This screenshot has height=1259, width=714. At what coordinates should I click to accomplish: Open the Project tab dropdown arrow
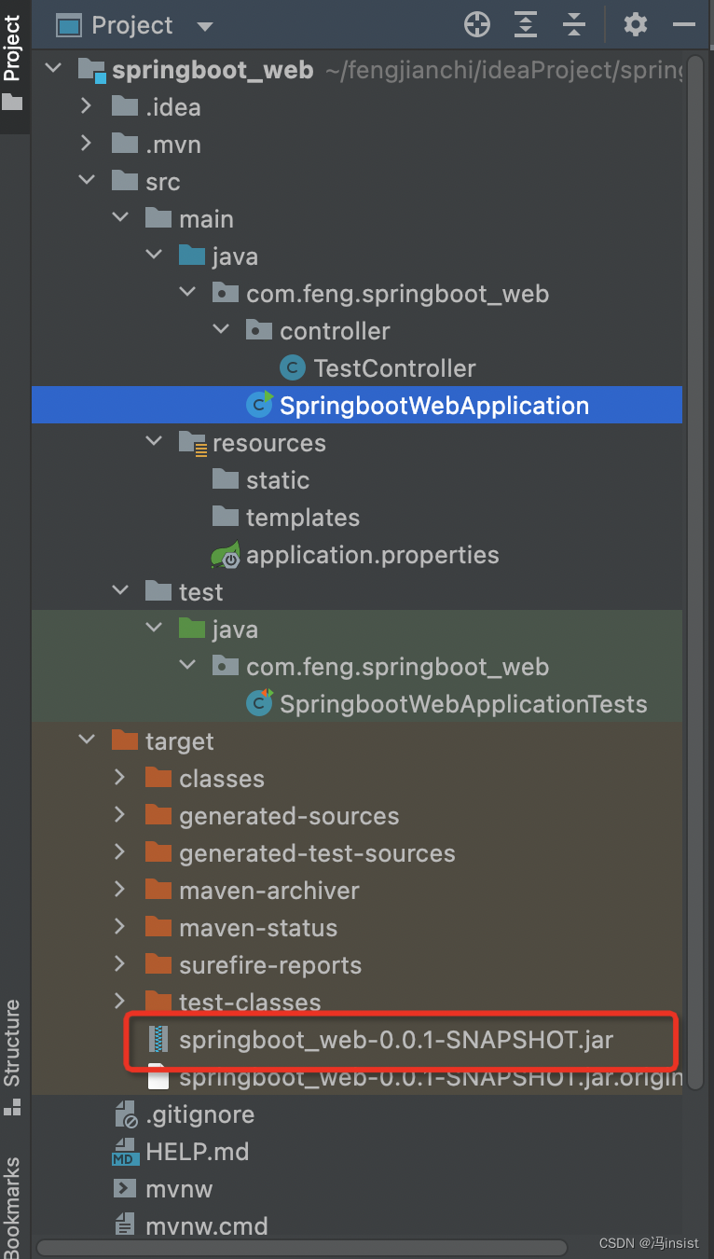[x=204, y=25]
